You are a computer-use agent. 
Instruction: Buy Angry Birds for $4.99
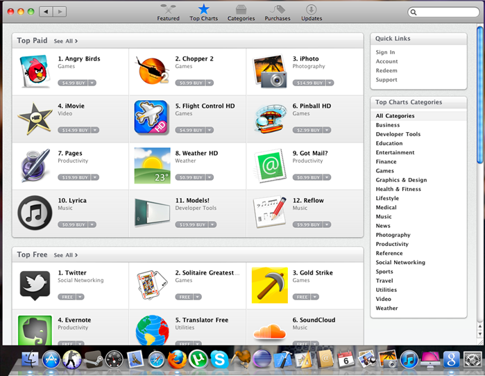pyautogui.click(x=73, y=83)
